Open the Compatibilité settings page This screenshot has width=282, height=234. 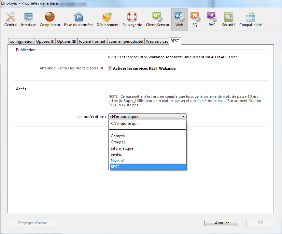pyautogui.click(x=250, y=20)
